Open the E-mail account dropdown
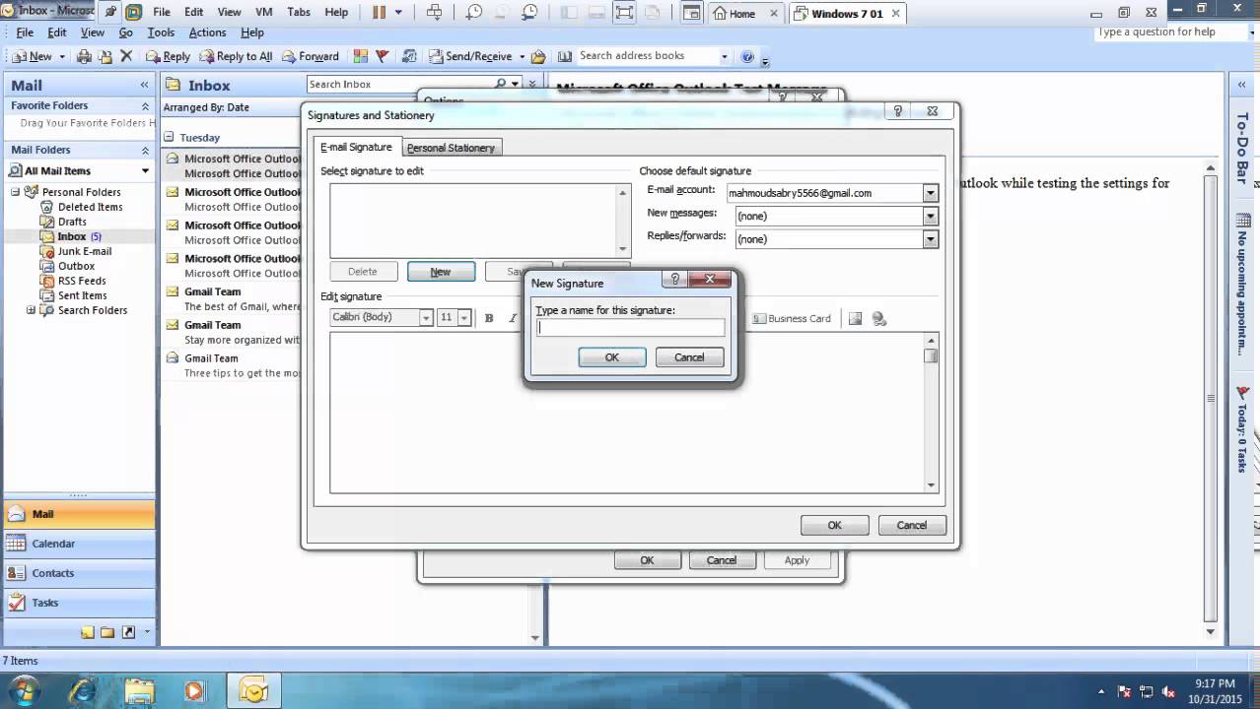Image resolution: width=1260 pixels, height=709 pixels. tap(930, 193)
